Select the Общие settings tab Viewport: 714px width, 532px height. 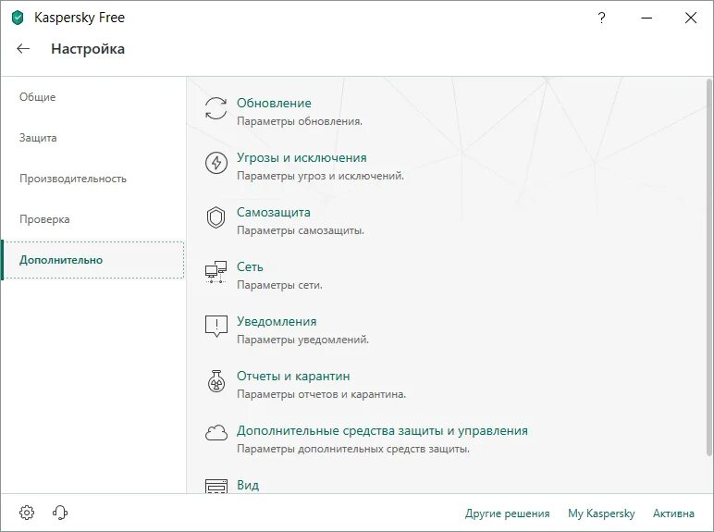pyautogui.click(x=38, y=97)
